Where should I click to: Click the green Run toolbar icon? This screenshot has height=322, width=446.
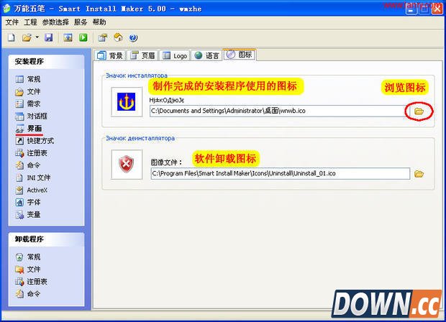tap(83, 37)
